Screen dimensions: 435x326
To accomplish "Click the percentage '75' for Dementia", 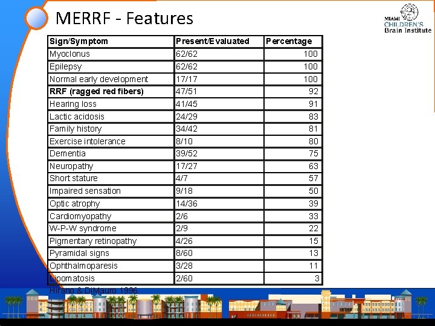I will pyautogui.click(x=313, y=153).
